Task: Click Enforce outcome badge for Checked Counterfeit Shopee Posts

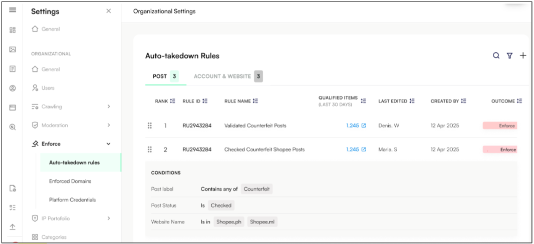Action: (x=500, y=149)
